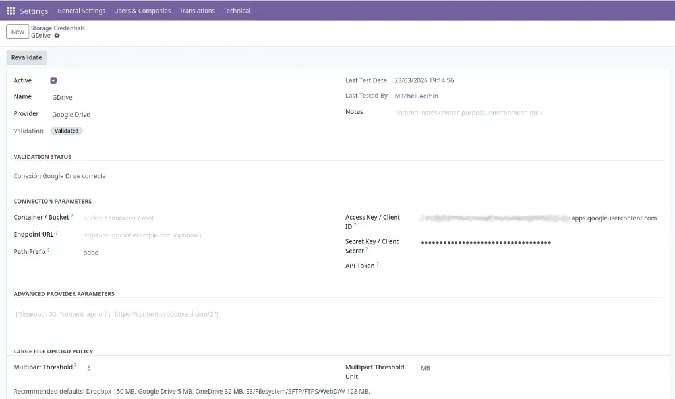Open the Translations menu
The width and height of the screenshot is (675, 399).
pyautogui.click(x=197, y=11)
